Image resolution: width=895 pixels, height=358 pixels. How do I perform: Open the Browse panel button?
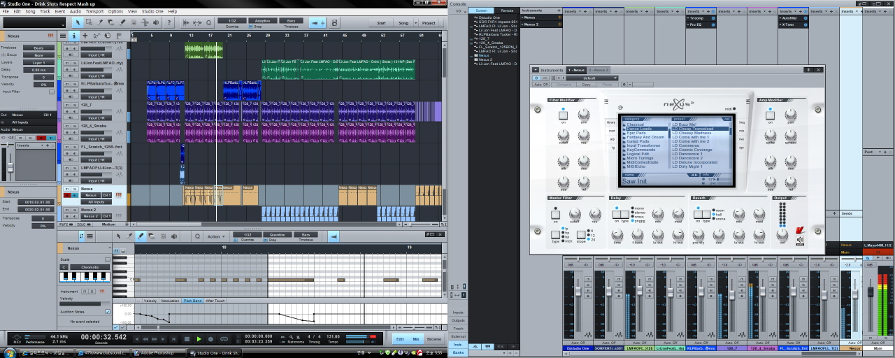pyautogui.click(x=434, y=339)
